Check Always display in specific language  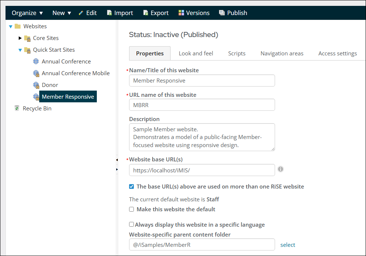(131, 224)
